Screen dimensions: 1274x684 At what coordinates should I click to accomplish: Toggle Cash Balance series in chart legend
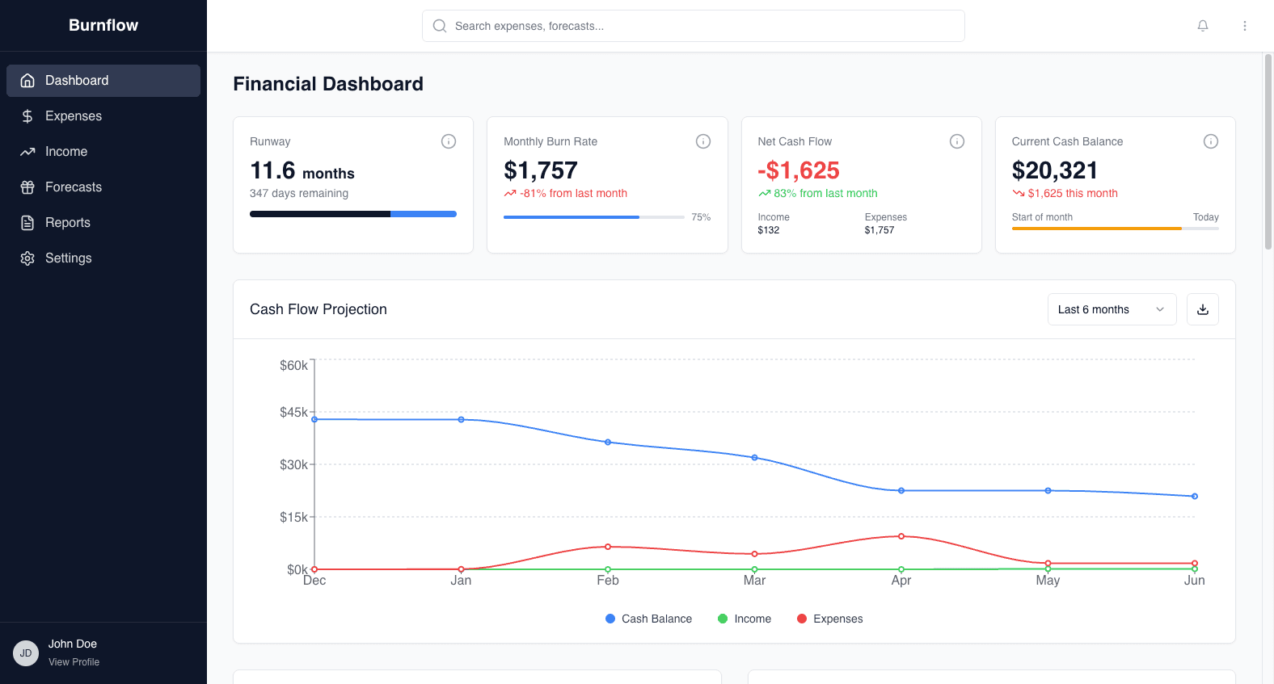[648, 619]
